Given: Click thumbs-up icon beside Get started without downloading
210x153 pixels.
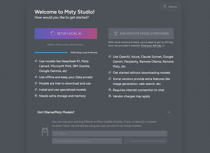Looking at the screenshot, I should [x=110, y=73].
